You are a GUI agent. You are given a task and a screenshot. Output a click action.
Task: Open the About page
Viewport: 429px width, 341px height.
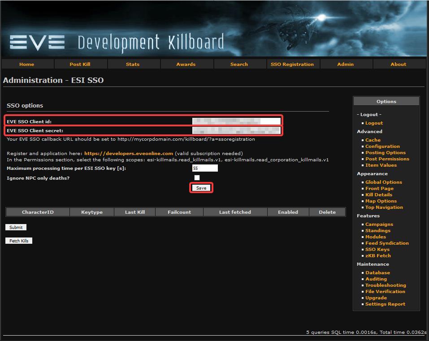point(399,64)
